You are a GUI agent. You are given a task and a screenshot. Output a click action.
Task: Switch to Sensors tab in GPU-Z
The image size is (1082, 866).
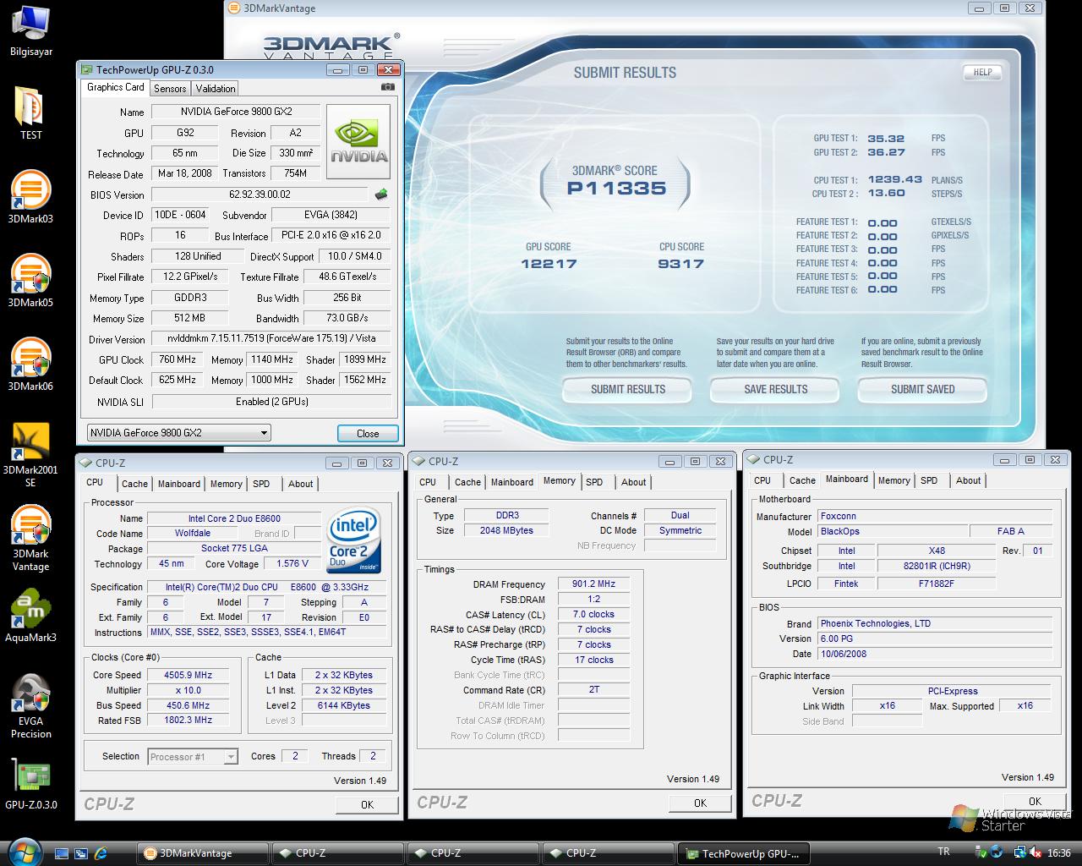point(170,88)
